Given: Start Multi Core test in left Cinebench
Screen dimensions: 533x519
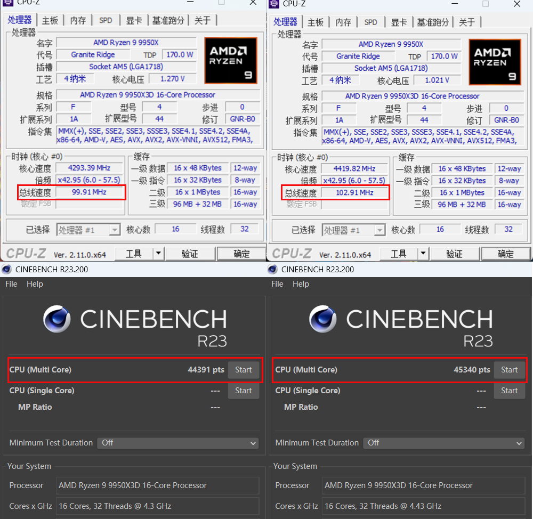Looking at the screenshot, I should (244, 370).
